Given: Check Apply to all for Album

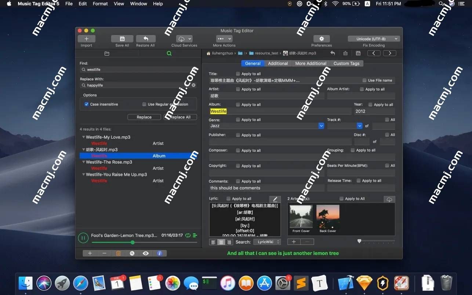Looking at the screenshot, I should [x=238, y=105].
